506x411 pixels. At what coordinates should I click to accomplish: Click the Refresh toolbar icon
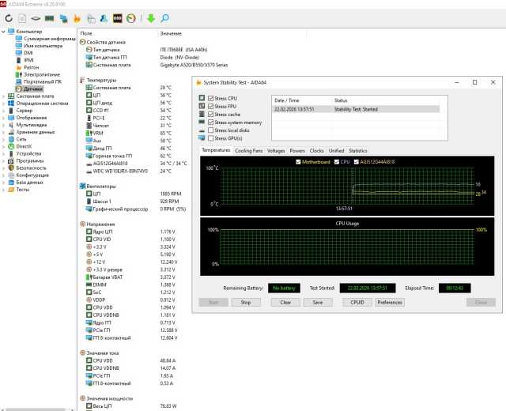pos(9,18)
